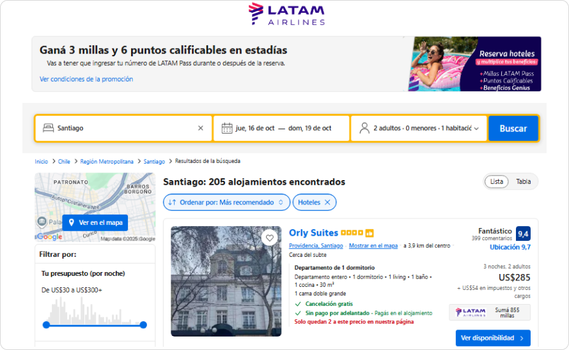Click Tu presupuesto (por noche) heading
569x350 pixels.
pyautogui.click(x=83, y=273)
